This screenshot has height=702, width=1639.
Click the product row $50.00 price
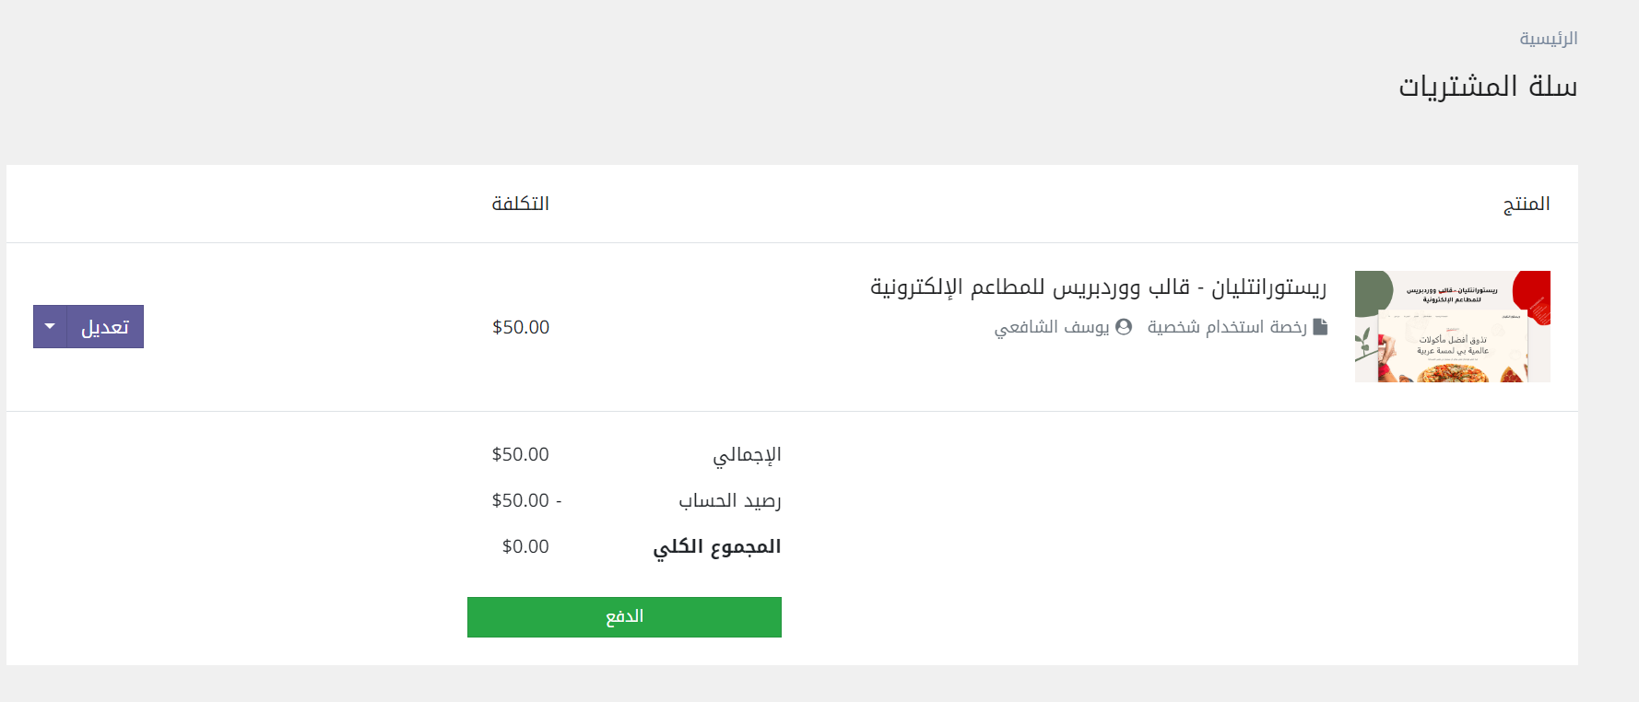pyautogui.click(x=521, y=327)
